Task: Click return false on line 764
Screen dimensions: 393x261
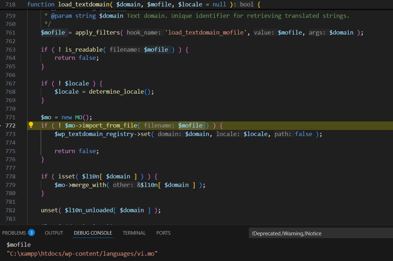Action: (77, 58)
